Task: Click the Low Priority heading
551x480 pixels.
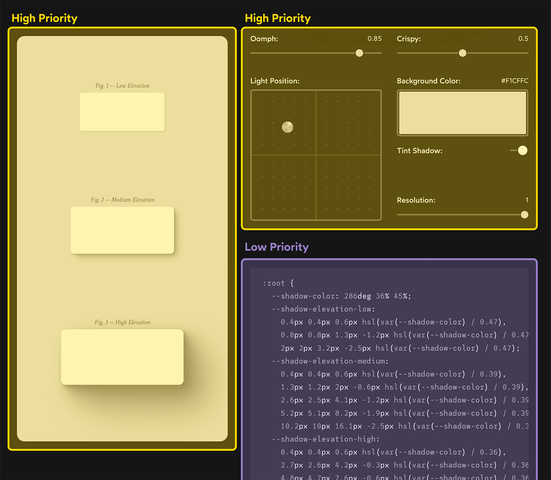Action: click(x=276, y=247)
